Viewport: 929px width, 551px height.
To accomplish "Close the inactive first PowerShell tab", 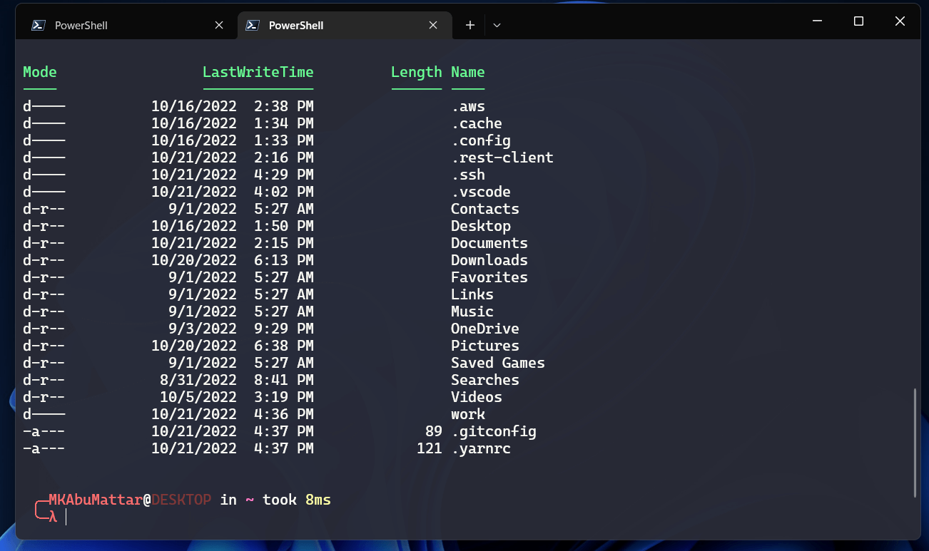I will [219, 25].
